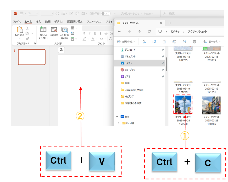
Task: Select the Format Painter brush icon
Action: click(27, 38)
